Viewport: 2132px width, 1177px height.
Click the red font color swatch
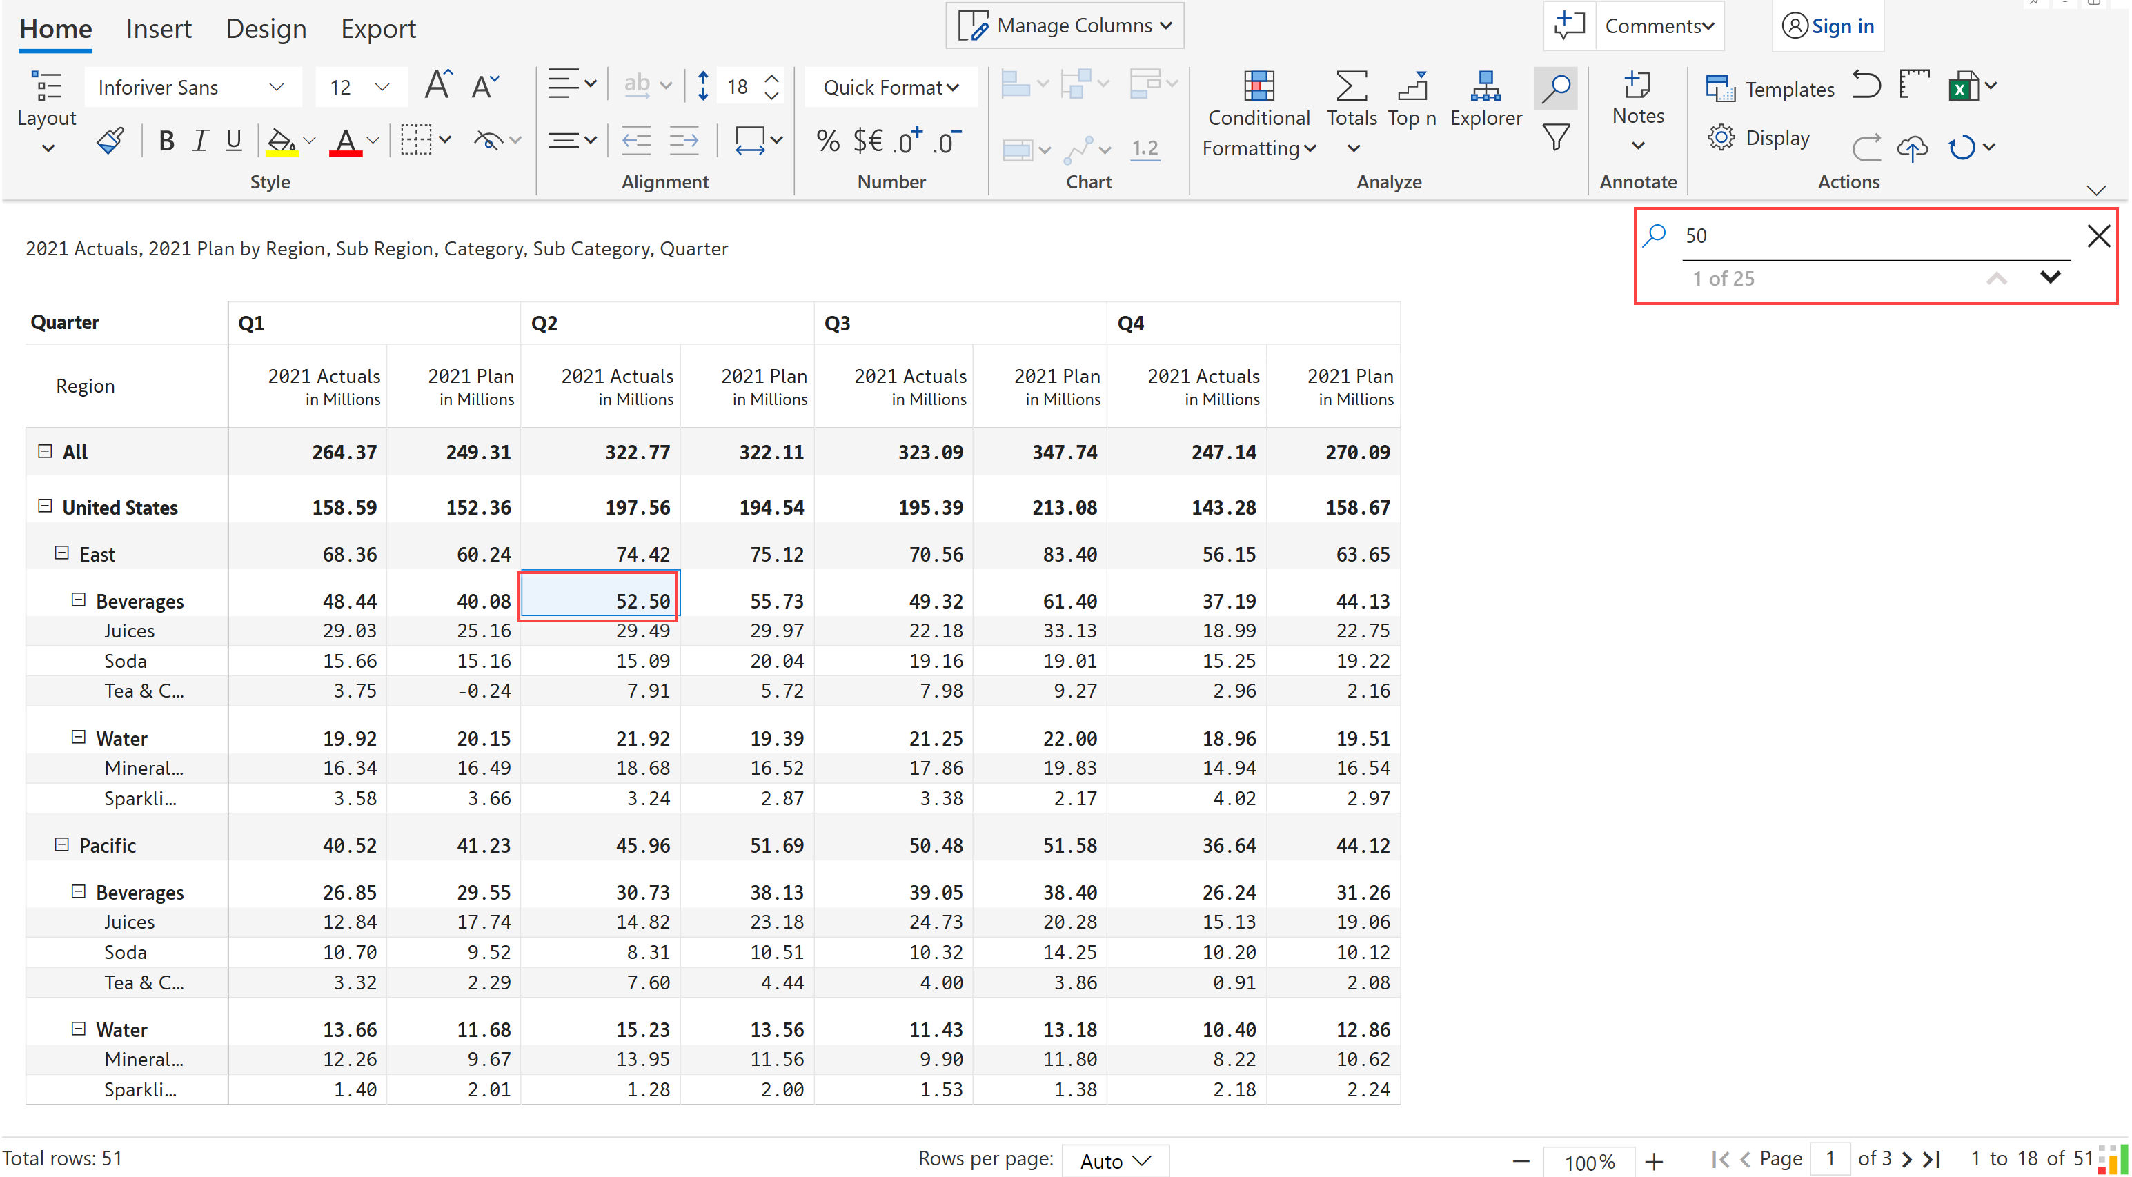pos(345,142)
